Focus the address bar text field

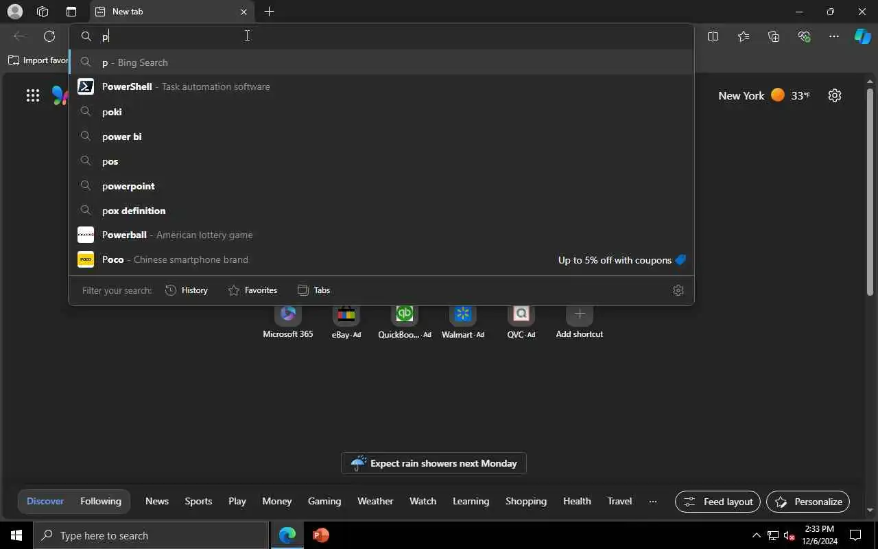click(x=381, y=36)
